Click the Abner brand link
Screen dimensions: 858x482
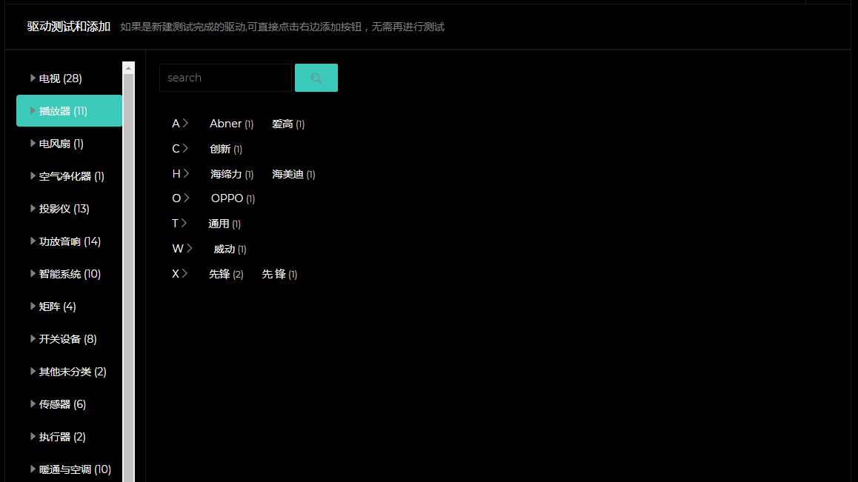point(225,124)
